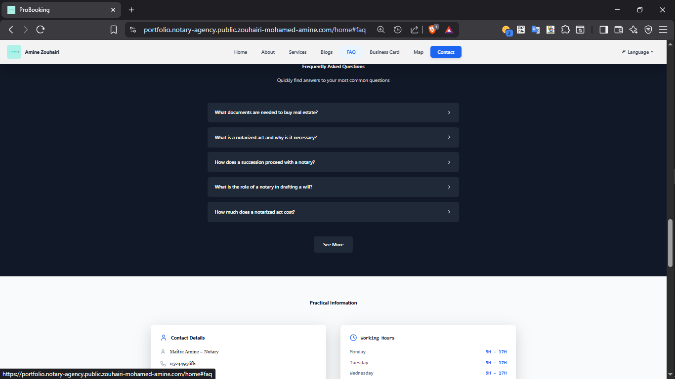Open the Language dropdown
The width and height of the screenshot is (675, 379).
[x=637, y=52]
